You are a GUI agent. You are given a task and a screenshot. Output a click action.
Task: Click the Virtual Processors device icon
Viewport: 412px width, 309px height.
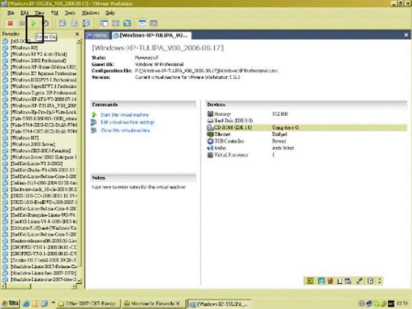(210, 155)
